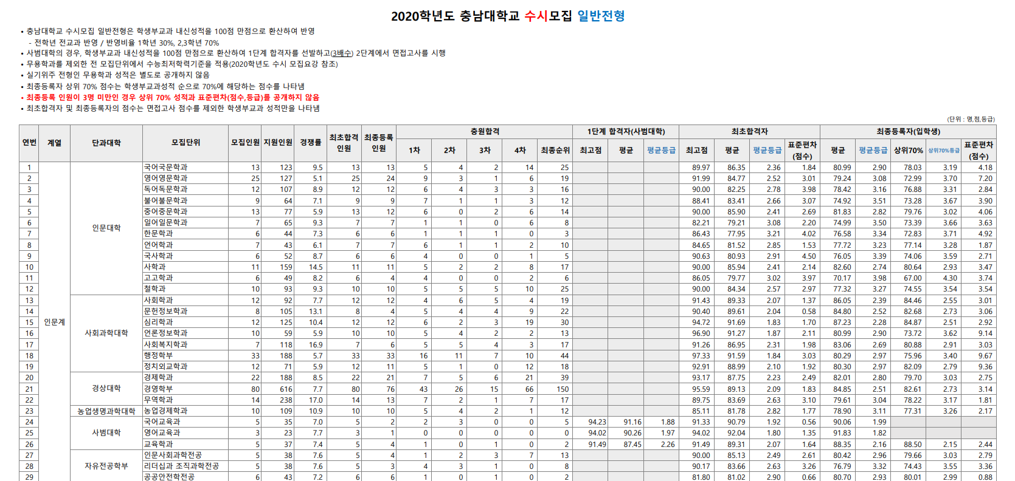Select 무역학과's 경쟁률 value 17.0

pyautogui.click(x=316, y=400)
